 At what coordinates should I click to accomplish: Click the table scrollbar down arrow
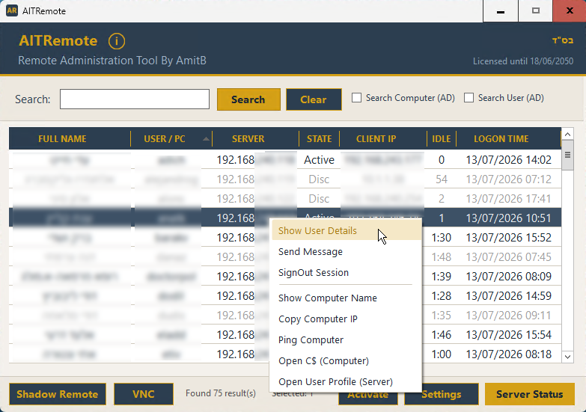(x=568, y=357)
